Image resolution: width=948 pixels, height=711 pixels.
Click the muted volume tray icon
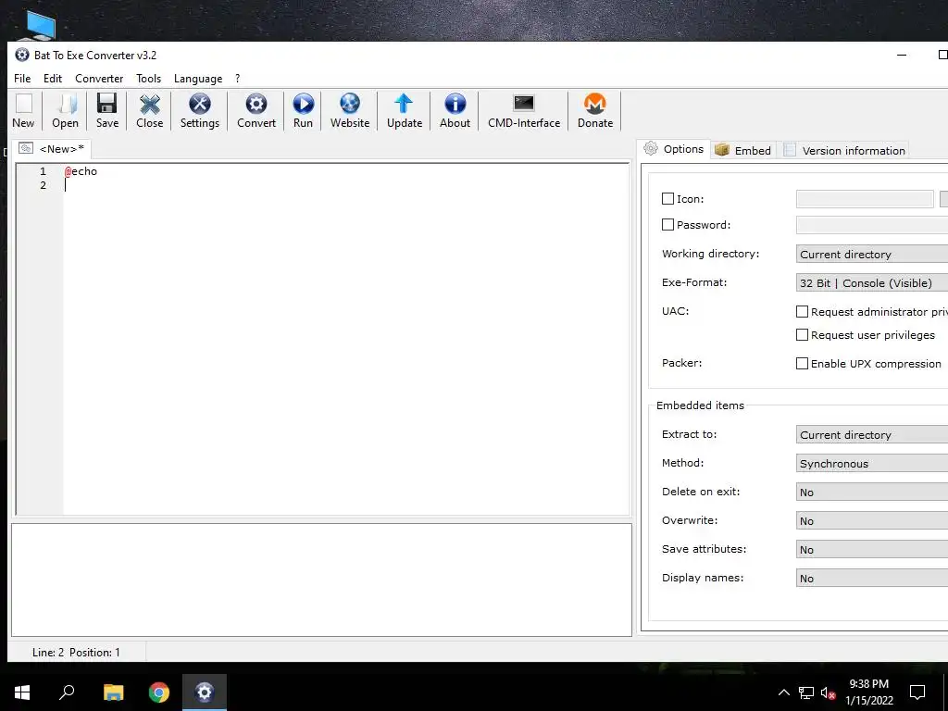[829, 692]
